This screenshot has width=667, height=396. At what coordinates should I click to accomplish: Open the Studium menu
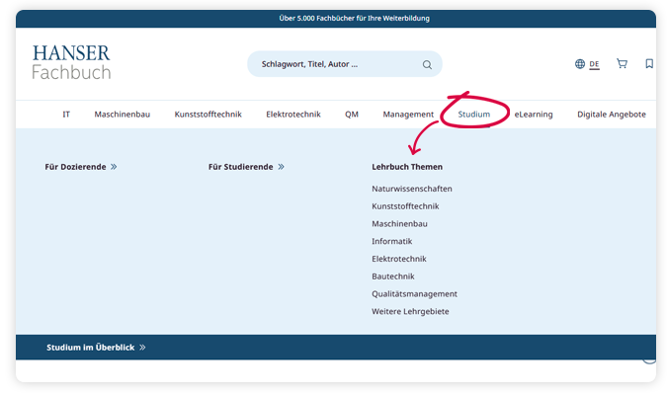tap(474, 115)
